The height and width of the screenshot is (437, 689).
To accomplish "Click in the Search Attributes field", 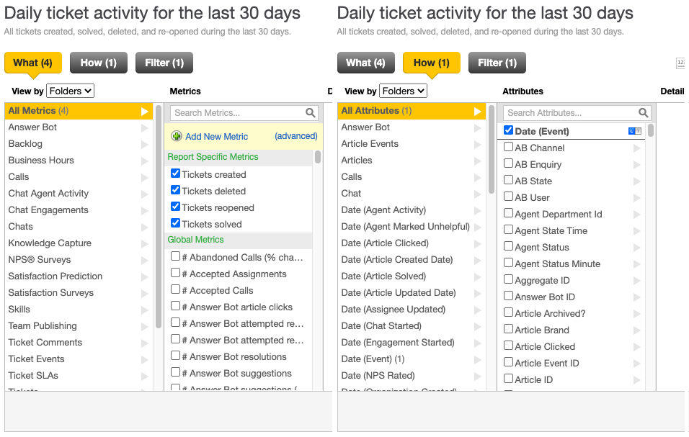I will pos(569,113).
